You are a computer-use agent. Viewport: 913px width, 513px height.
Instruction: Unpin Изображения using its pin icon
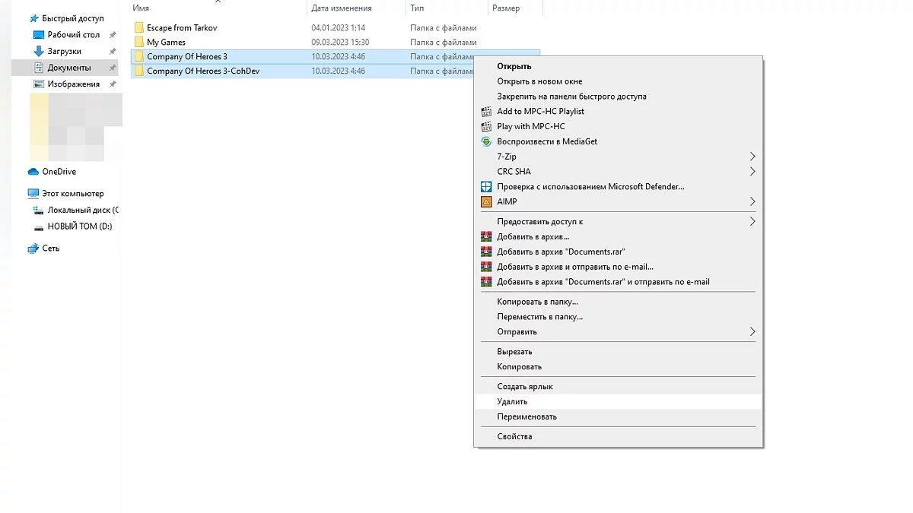113,84
